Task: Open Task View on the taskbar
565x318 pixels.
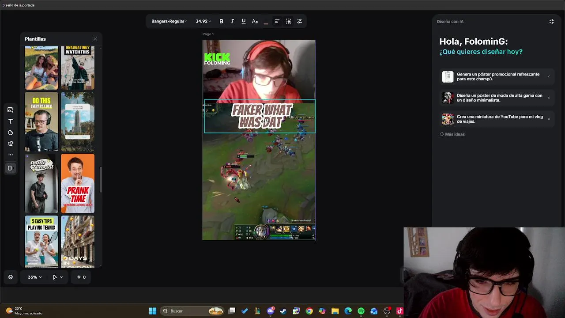Action: pos(232,311)
